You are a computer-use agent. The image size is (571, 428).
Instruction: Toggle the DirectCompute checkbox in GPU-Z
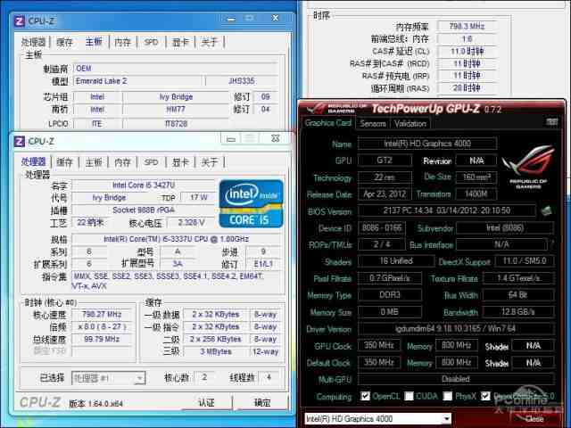coord(485,396)
